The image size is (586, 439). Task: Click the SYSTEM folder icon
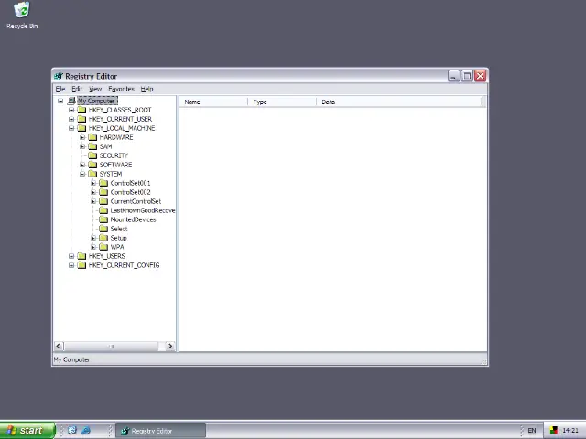(x=92, y=174)
